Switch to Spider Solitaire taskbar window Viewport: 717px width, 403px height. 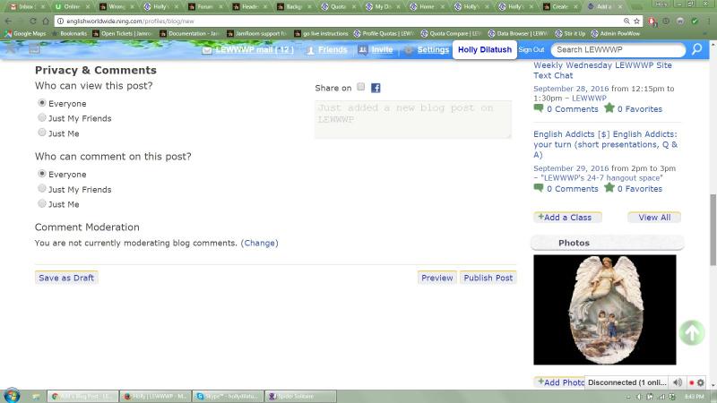pos(300,396)
